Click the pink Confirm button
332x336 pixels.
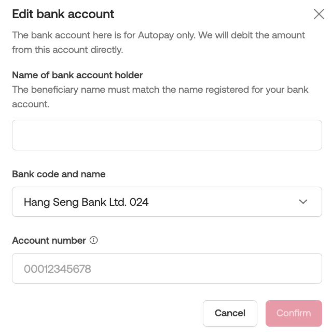294,313
